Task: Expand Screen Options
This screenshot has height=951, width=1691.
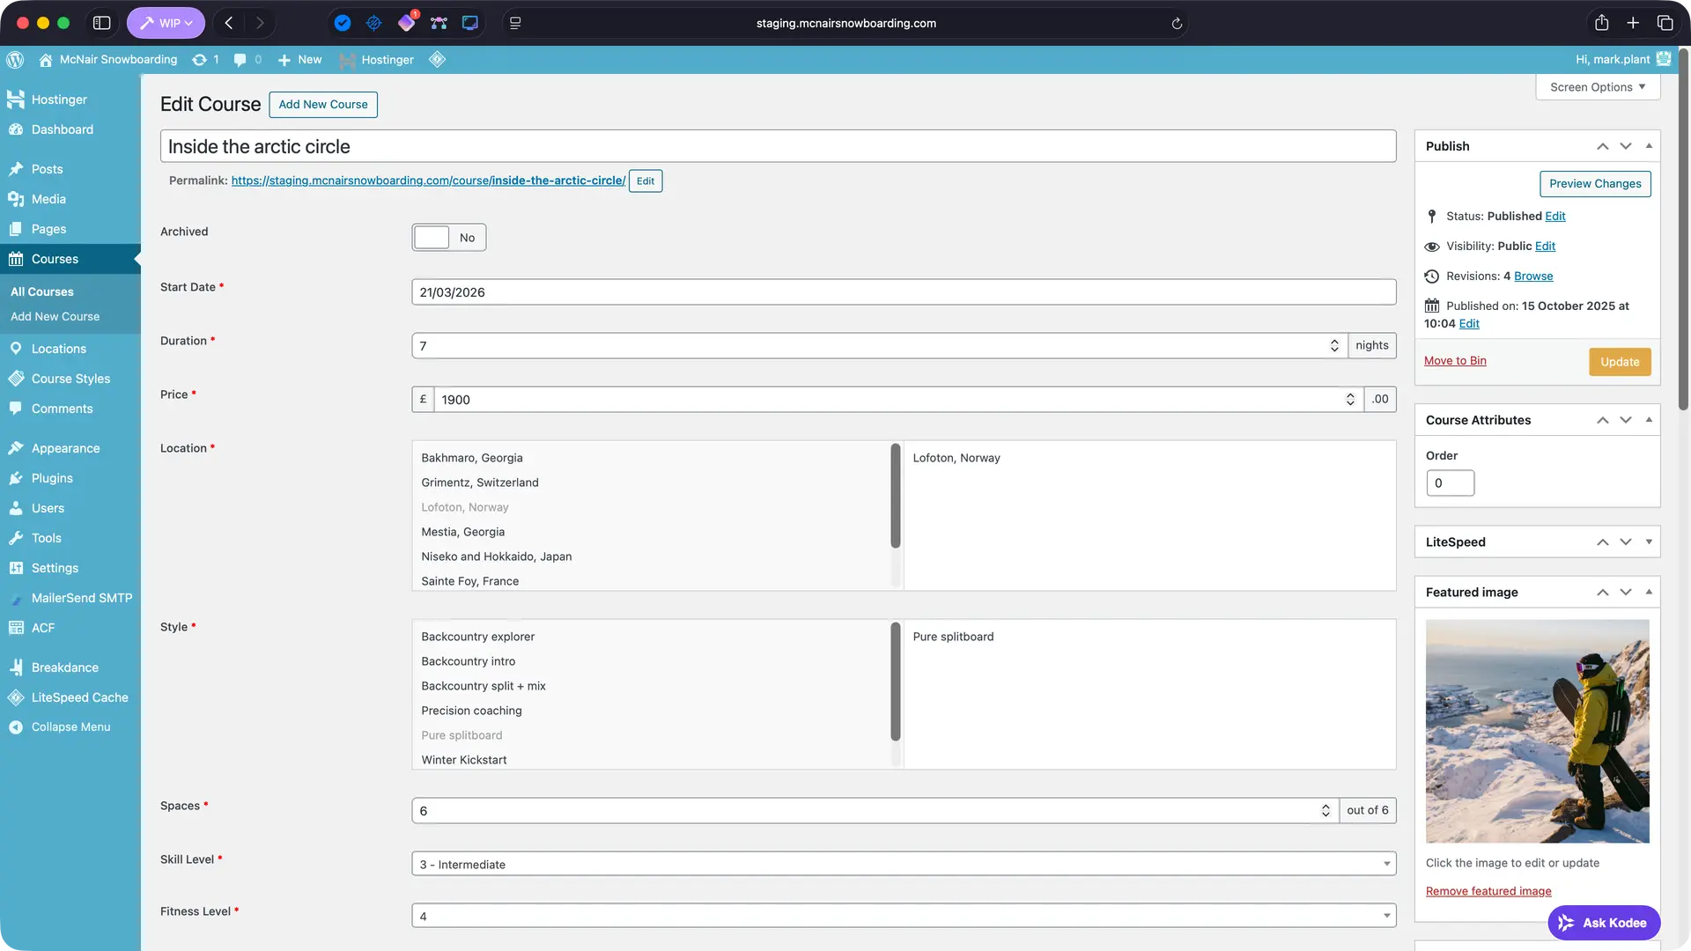Action: [1598, 87]
